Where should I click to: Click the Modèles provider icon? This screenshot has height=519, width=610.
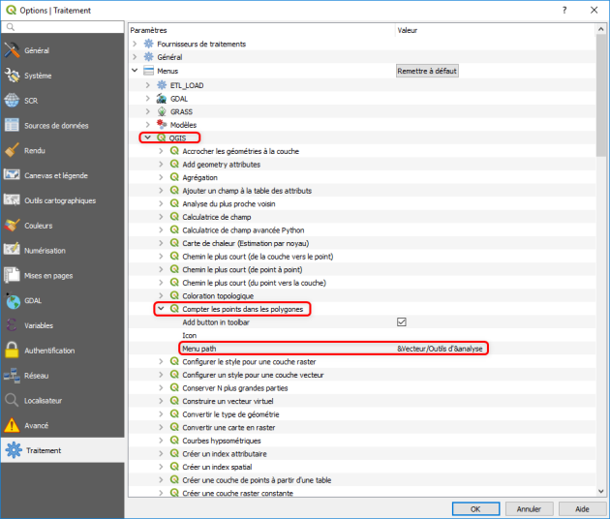pos(162,125)
